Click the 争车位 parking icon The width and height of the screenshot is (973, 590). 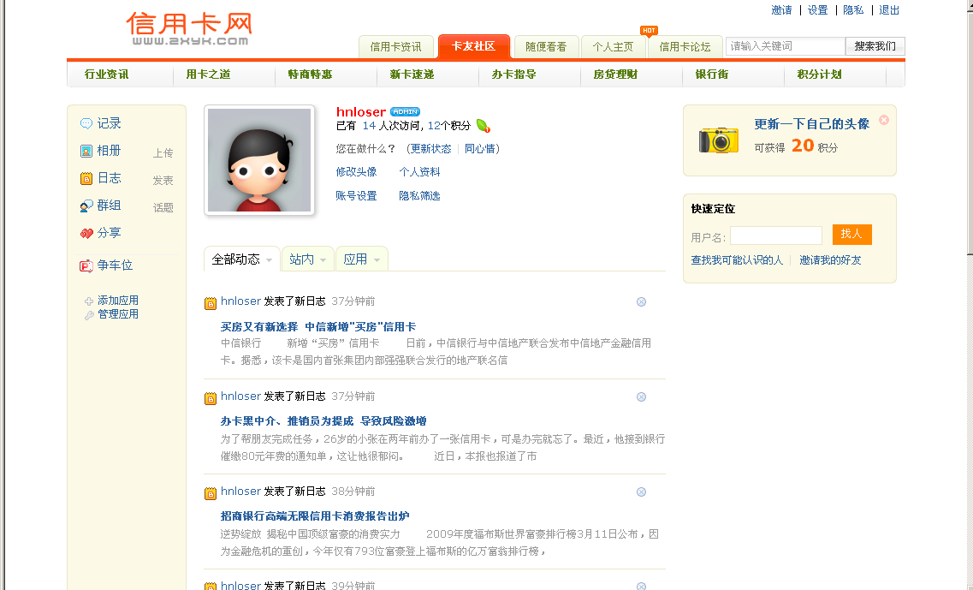[x=86, y=265]
